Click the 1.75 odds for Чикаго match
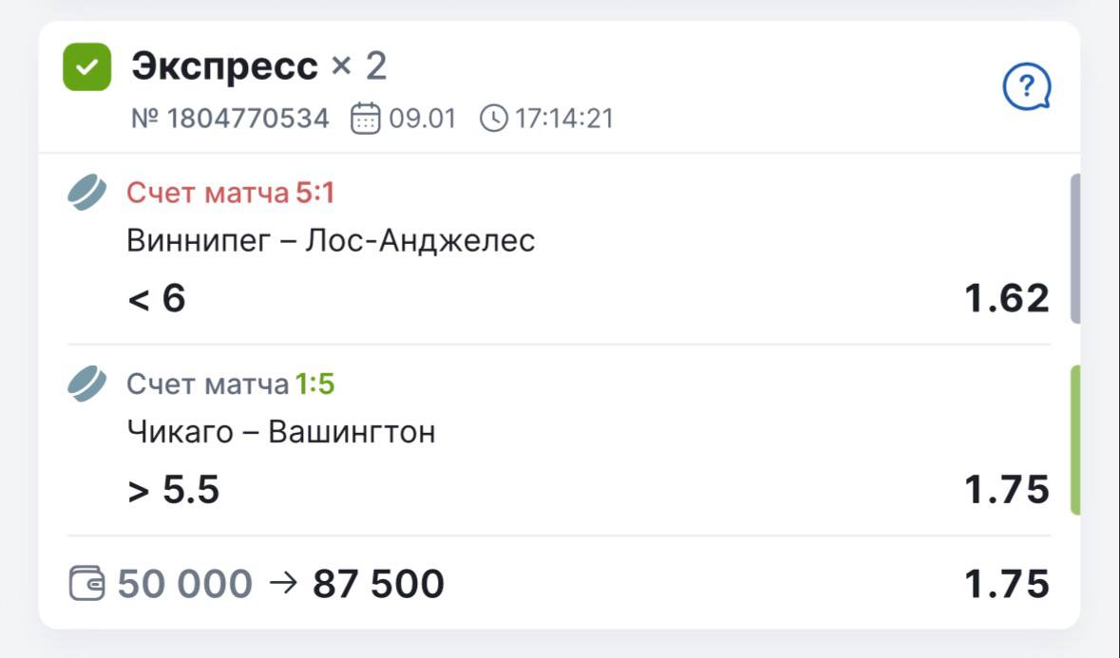This screenshot has height=658, width=1120. pyautogui.click(x=1007, y=491)
